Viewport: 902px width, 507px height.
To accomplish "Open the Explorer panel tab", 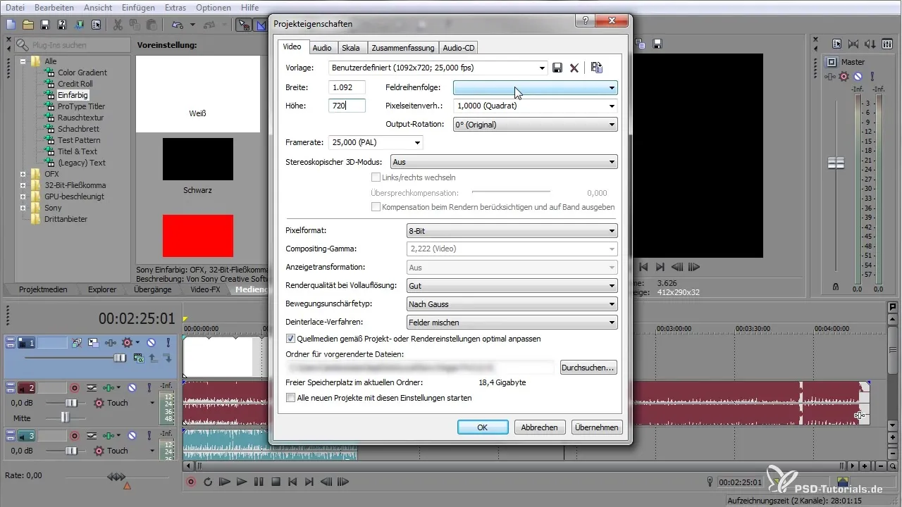I will click(102, 289).
